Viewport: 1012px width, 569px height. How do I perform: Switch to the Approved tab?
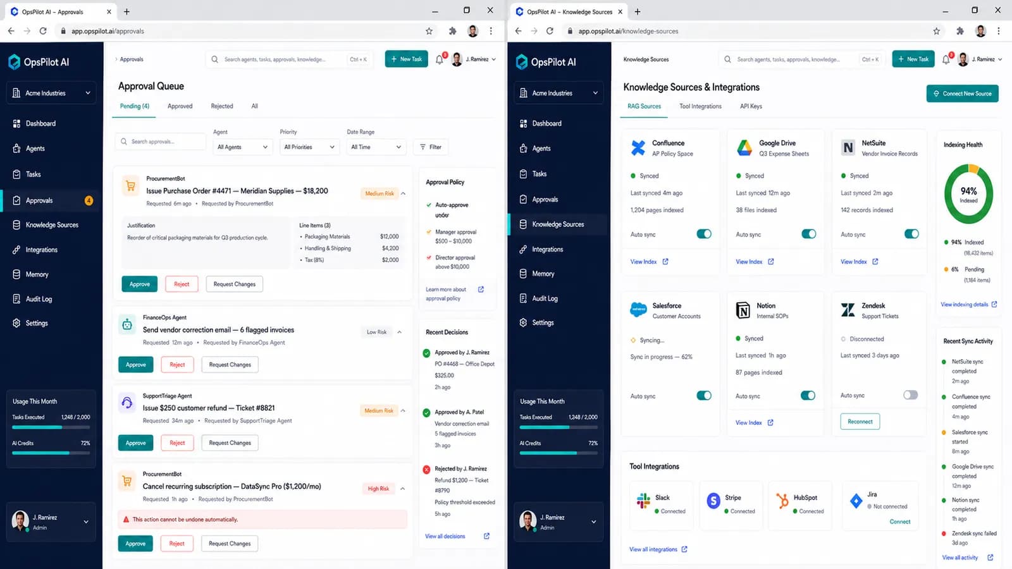click(180, 106)
